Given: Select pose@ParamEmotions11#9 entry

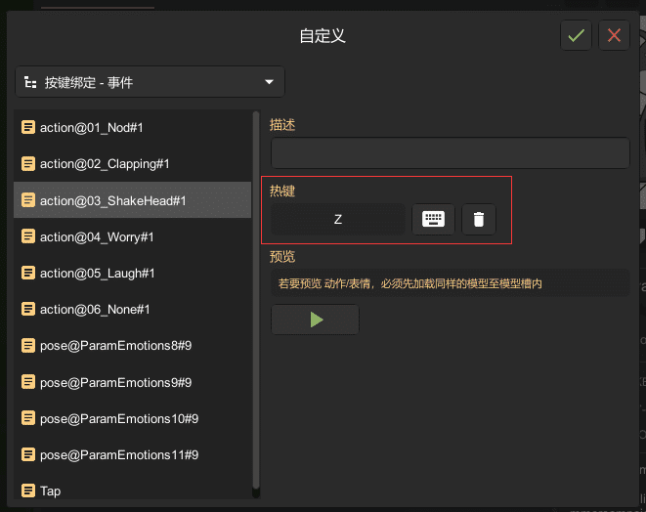Looking at the screenshot, I should click(132, 454).
